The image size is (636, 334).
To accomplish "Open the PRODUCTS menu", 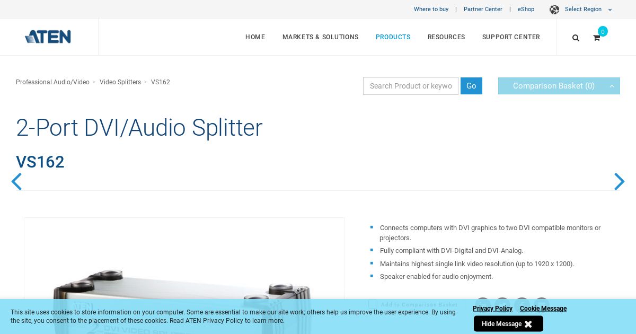I will coord(393,37).
